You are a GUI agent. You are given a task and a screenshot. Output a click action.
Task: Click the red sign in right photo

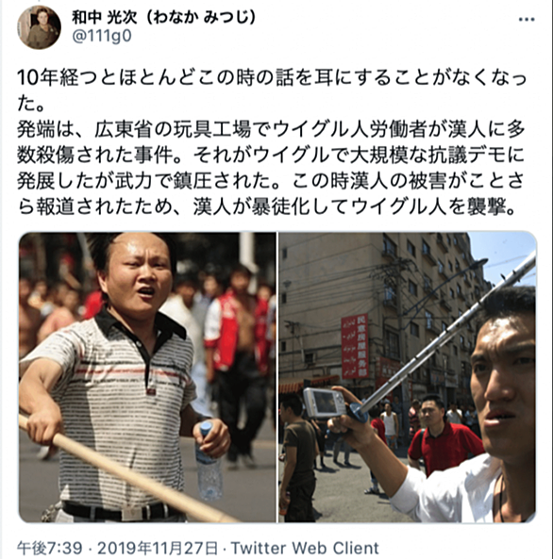tap(355, 347)
